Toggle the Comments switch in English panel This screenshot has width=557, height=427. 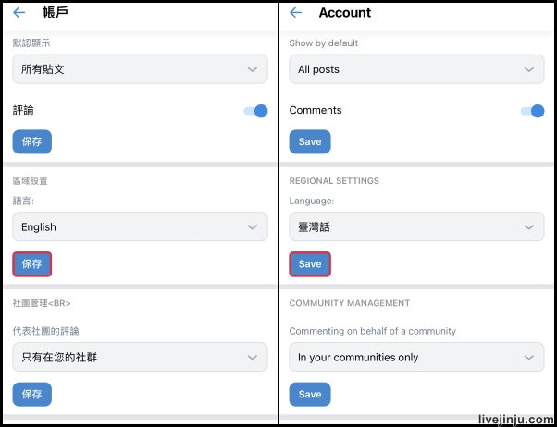click(532, 111)
